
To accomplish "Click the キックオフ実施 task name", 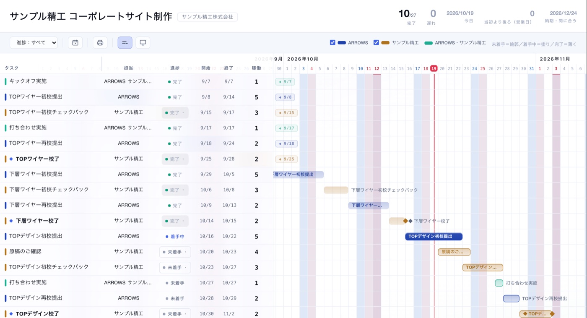I will coord(28,81).
